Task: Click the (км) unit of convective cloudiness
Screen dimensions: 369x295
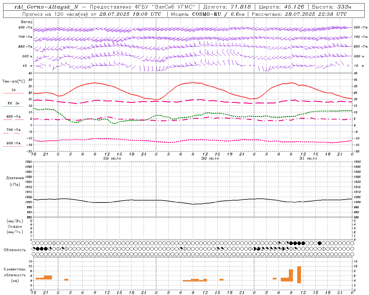Action: [x=15, y=280]
